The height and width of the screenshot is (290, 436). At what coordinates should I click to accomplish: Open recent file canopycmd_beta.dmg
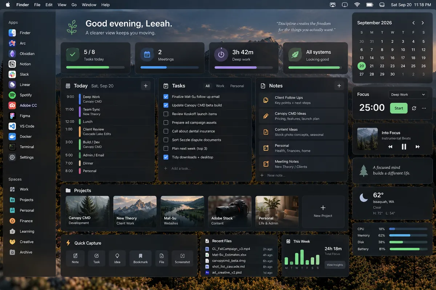pyautogui.click(x=239, y=261)
